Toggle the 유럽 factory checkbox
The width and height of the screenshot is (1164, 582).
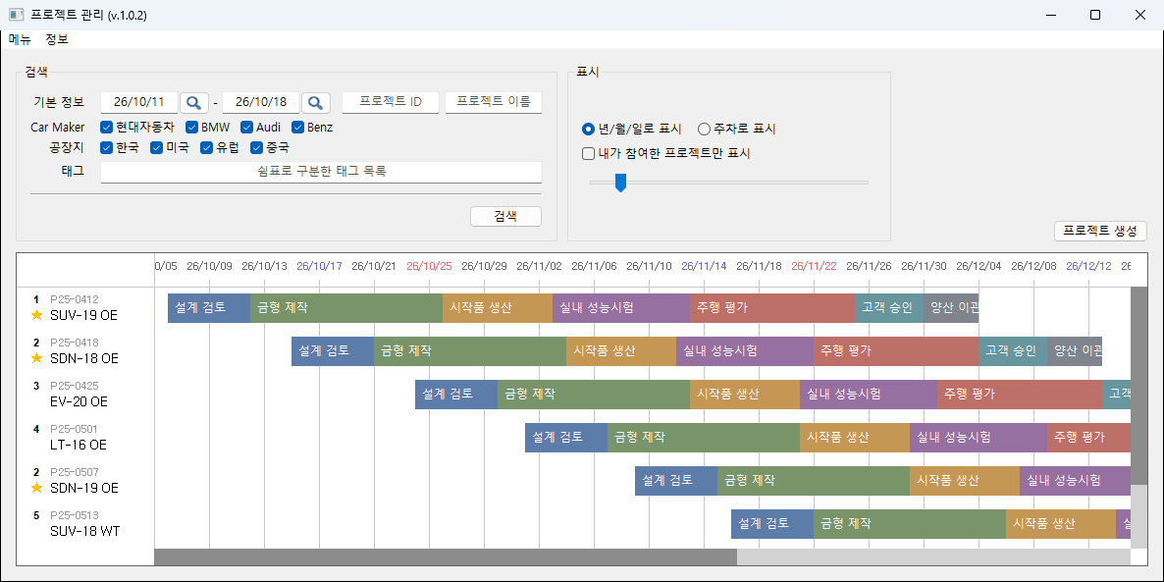coord(206,148)
